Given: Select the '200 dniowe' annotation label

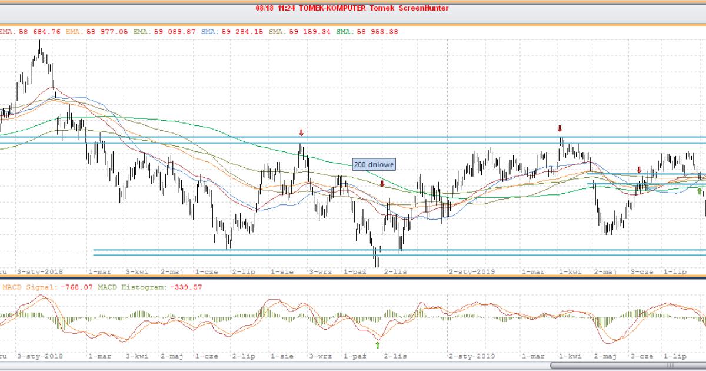Looking at the screenshot, I should pos(374,165).
